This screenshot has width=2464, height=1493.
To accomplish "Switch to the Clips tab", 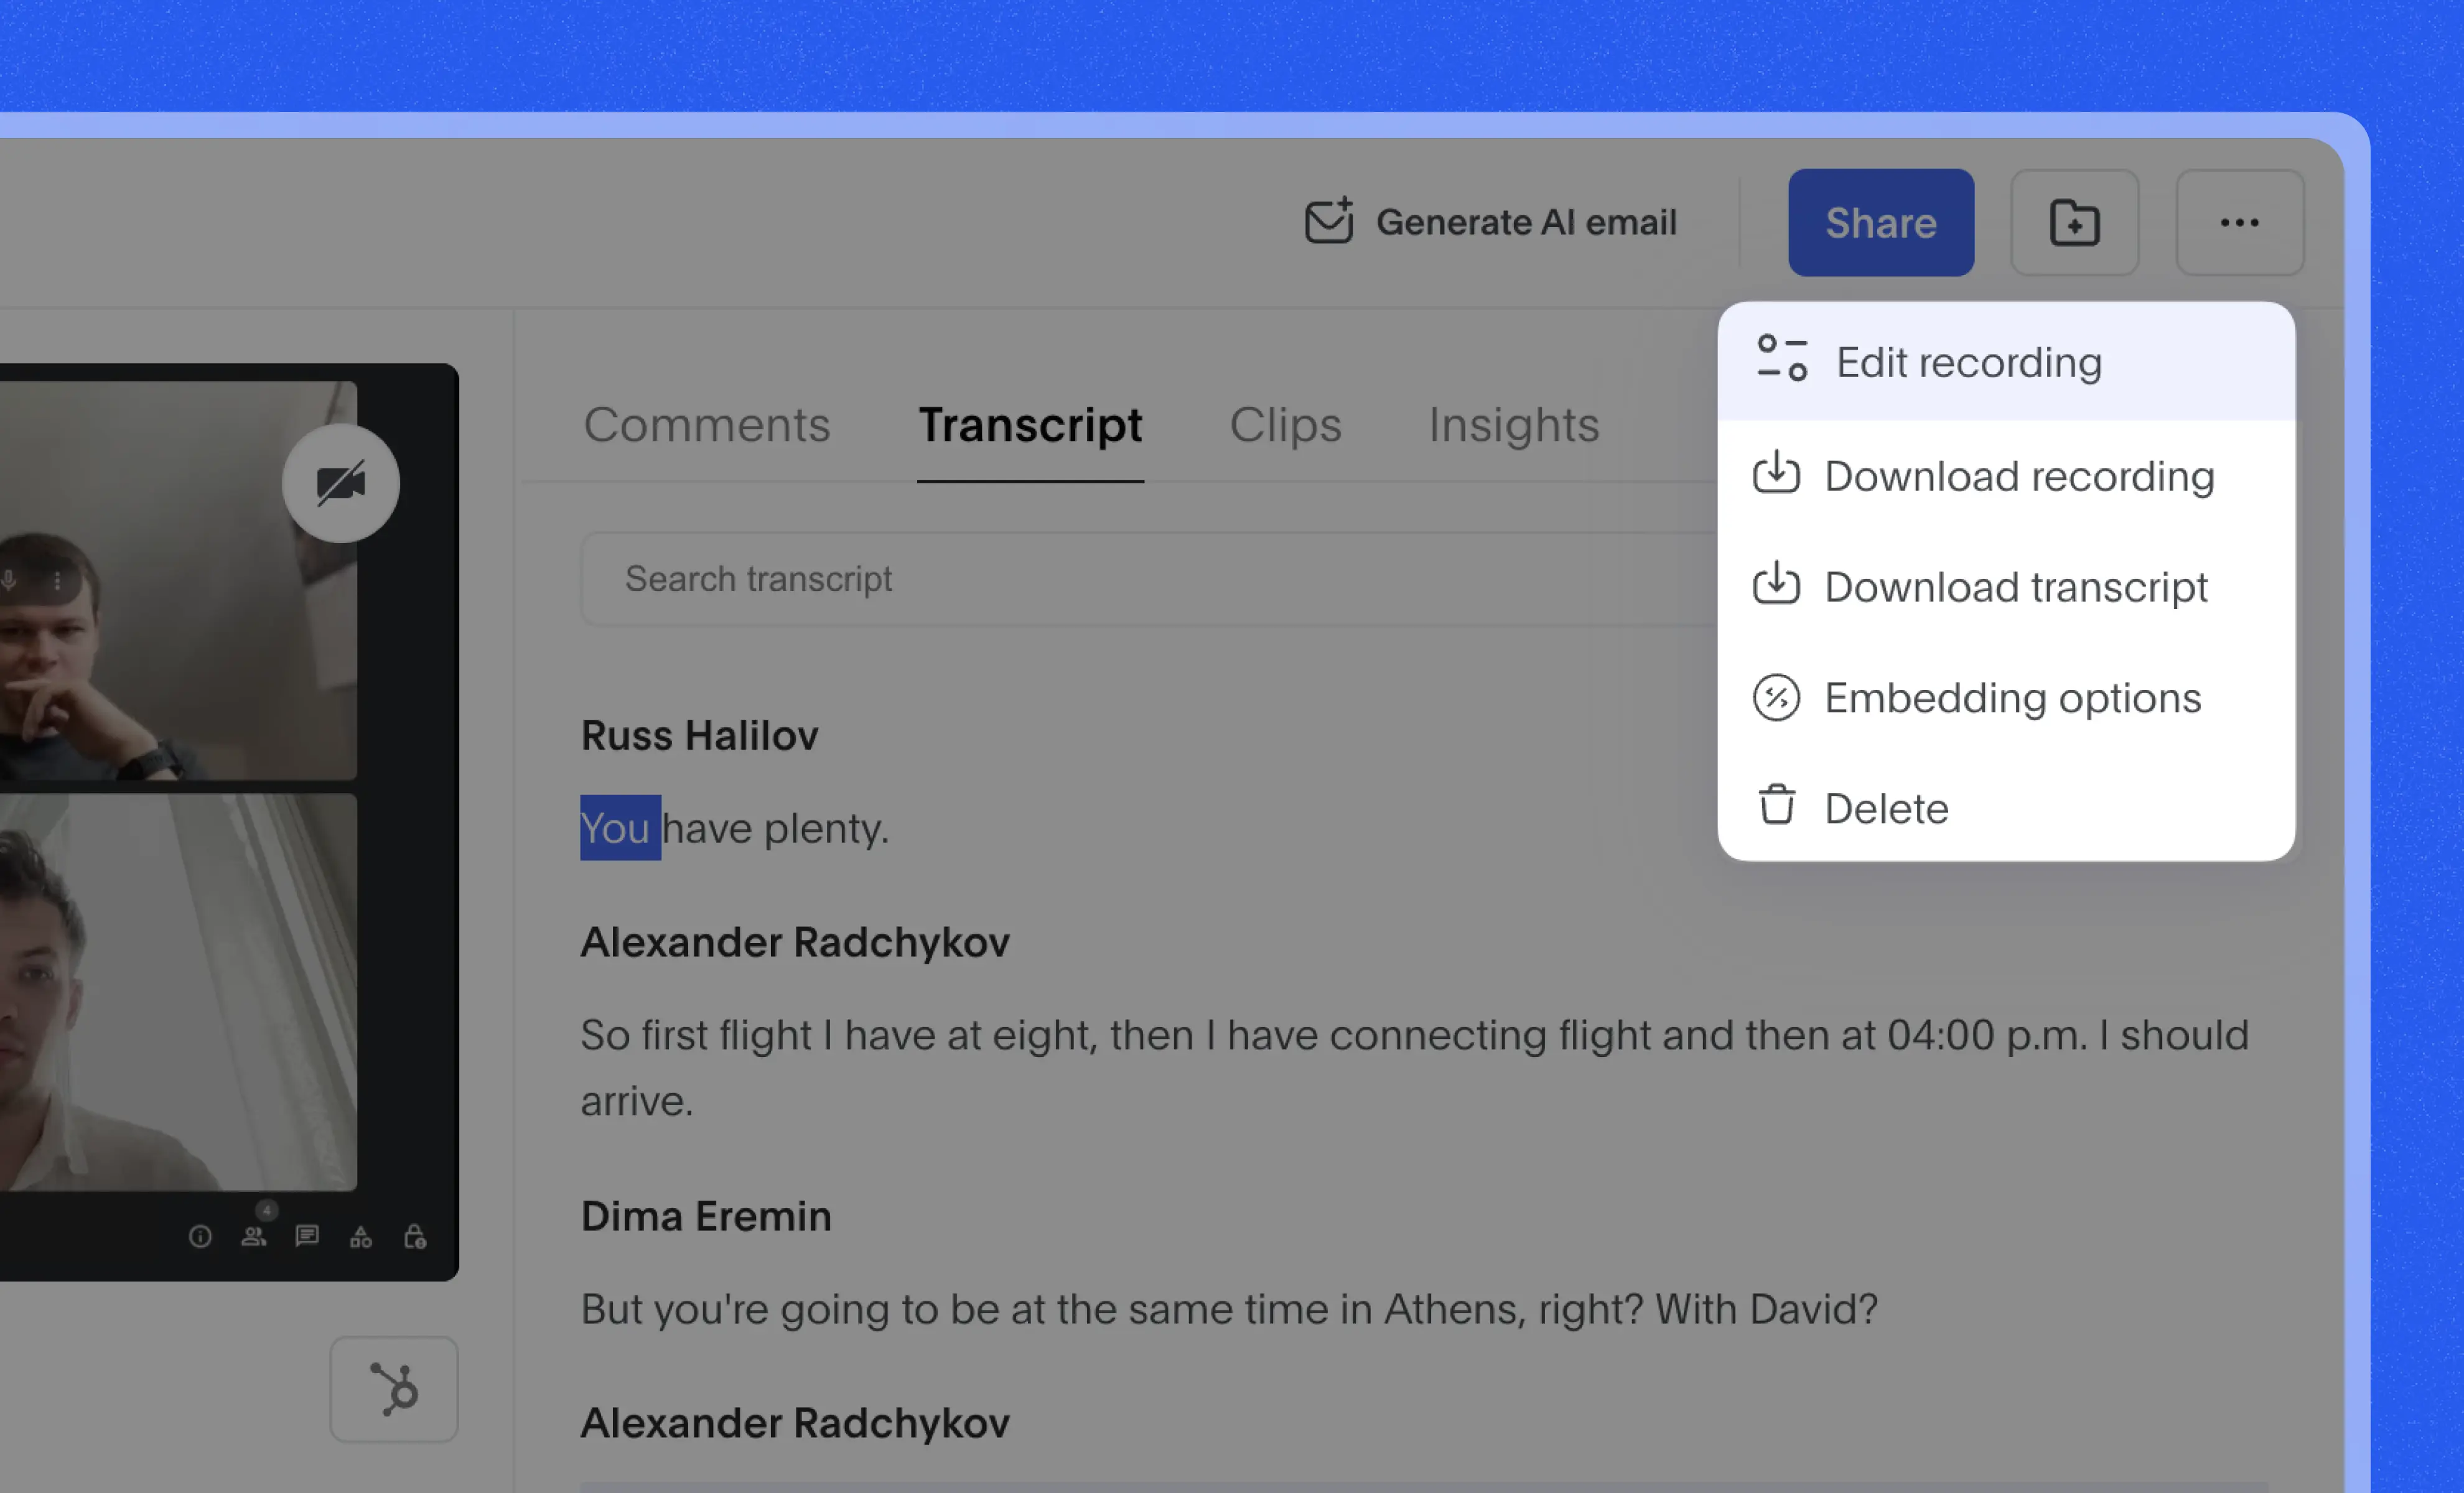I will point(1284,425).
